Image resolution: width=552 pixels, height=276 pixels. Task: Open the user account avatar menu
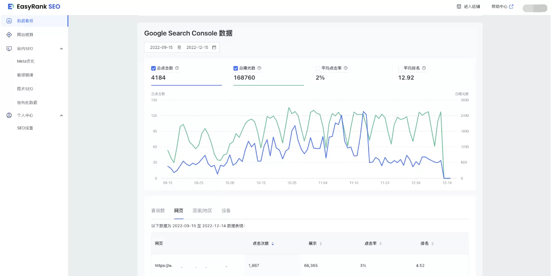point(535,8)
